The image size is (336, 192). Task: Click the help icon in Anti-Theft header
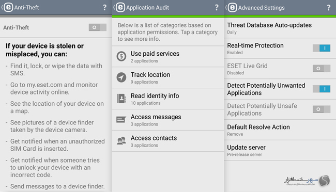(104, 8)
